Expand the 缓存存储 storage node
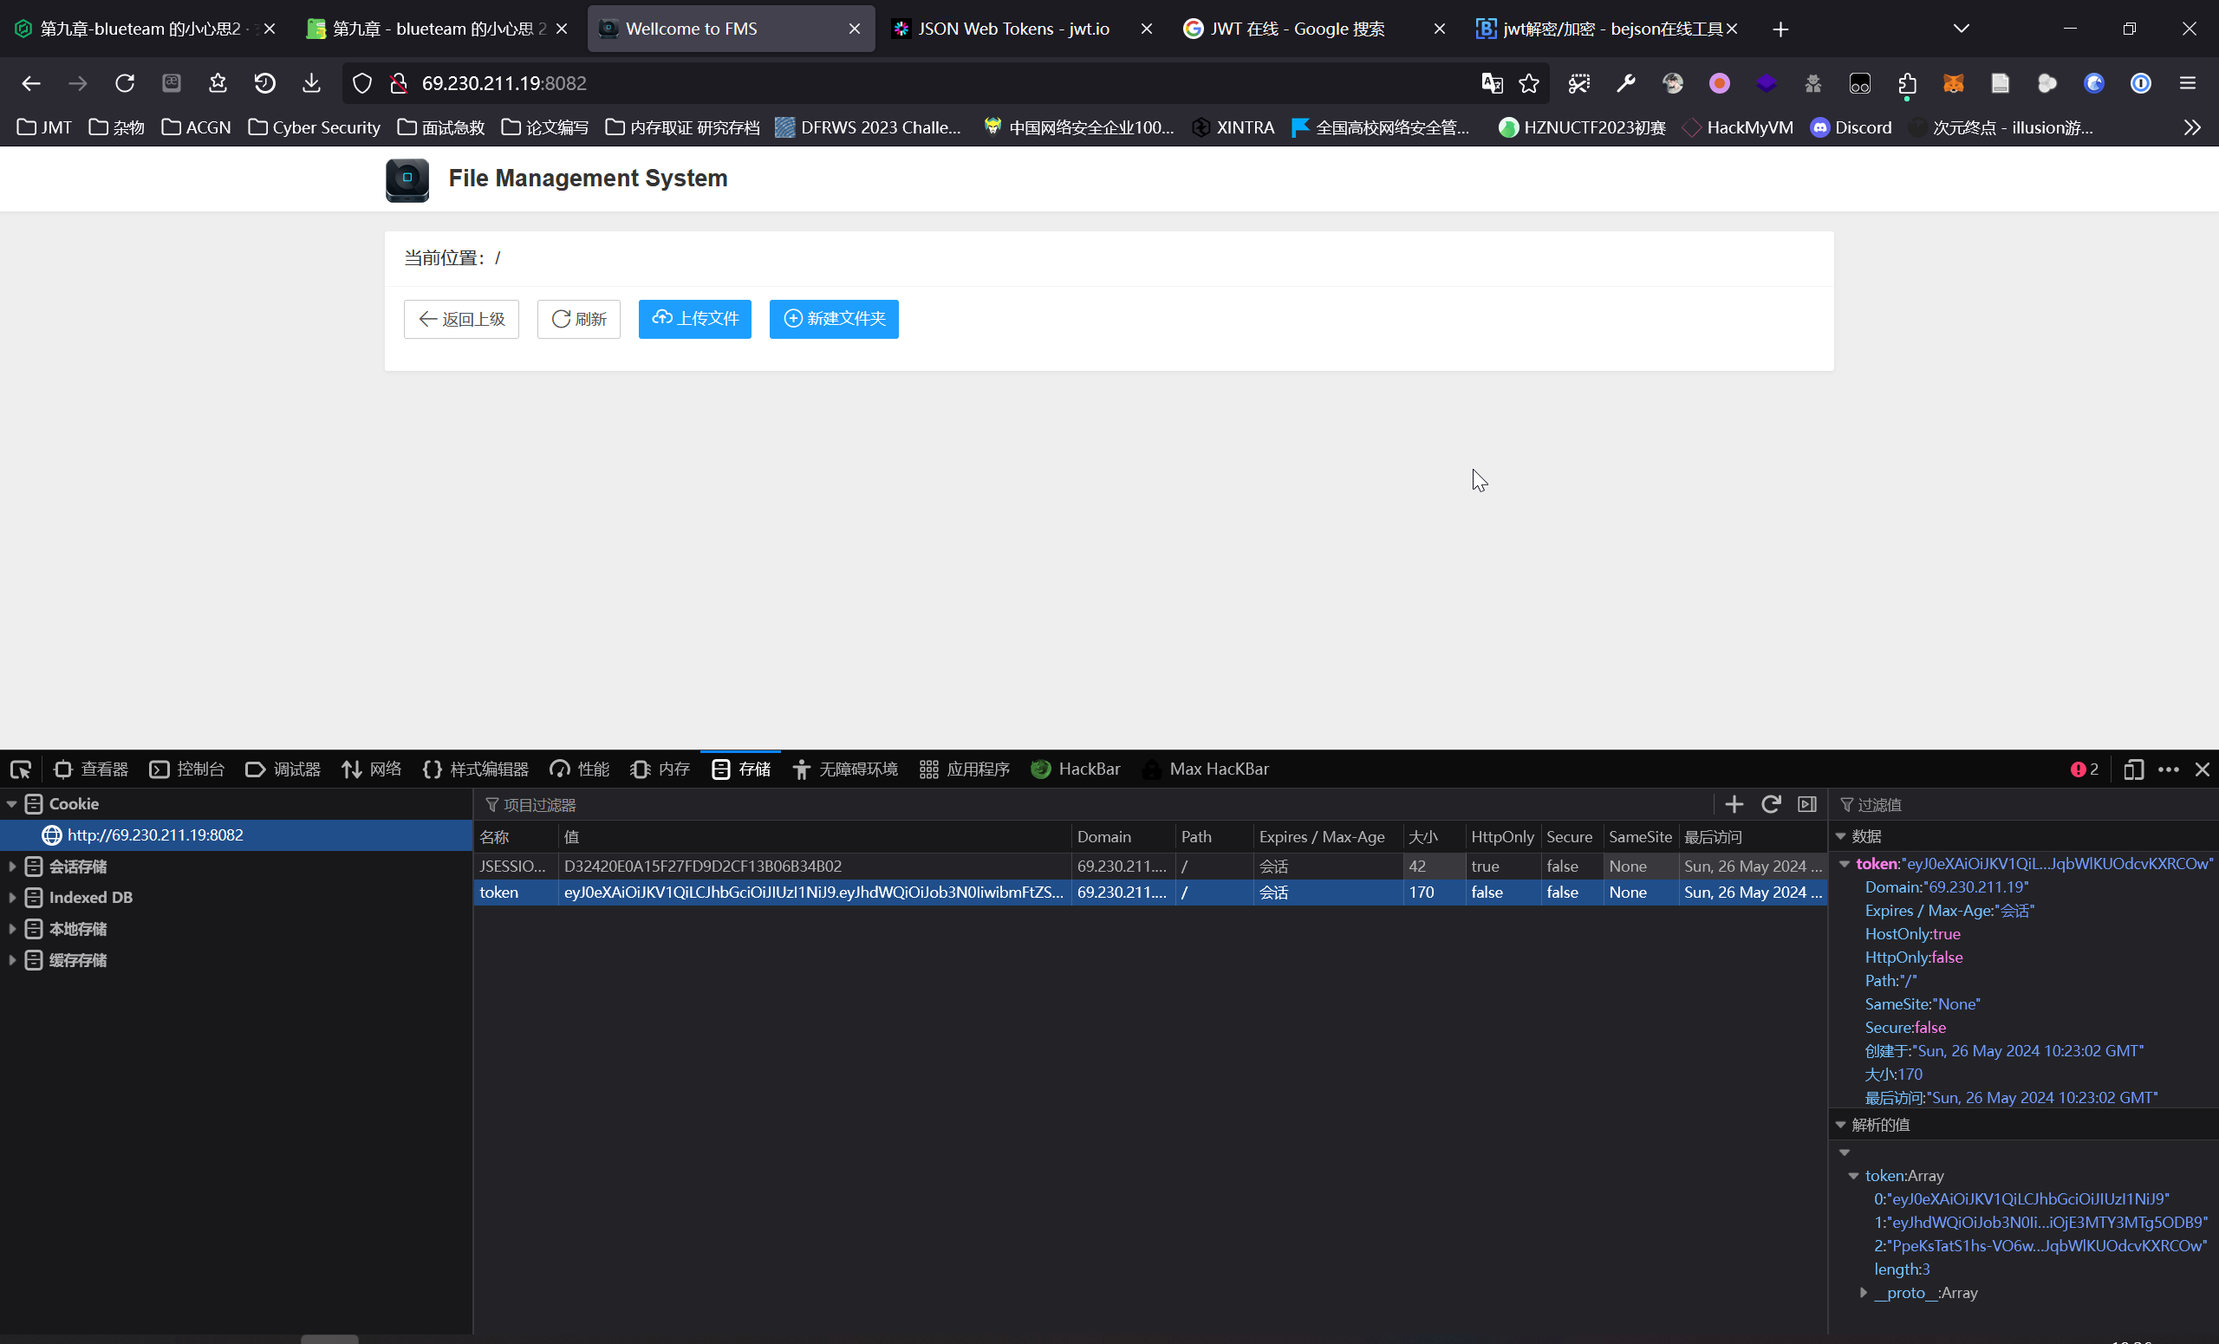 (12, 959)
